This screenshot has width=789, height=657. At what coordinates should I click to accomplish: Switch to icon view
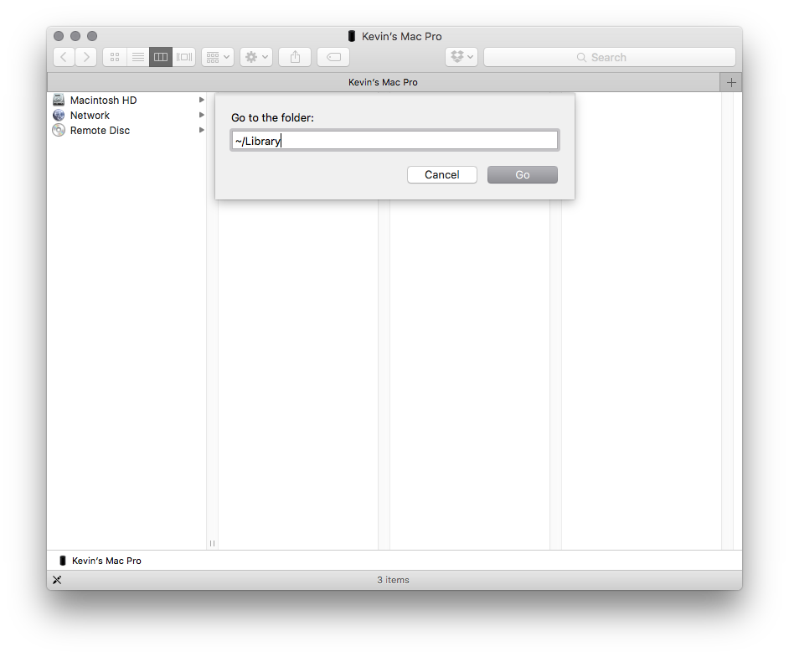tap(115, 57)
